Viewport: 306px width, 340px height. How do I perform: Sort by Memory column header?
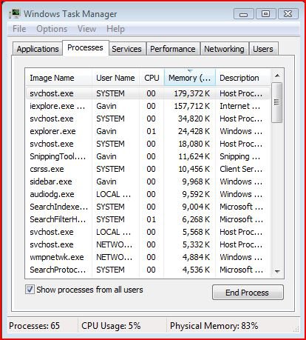[x=190, y=78]
